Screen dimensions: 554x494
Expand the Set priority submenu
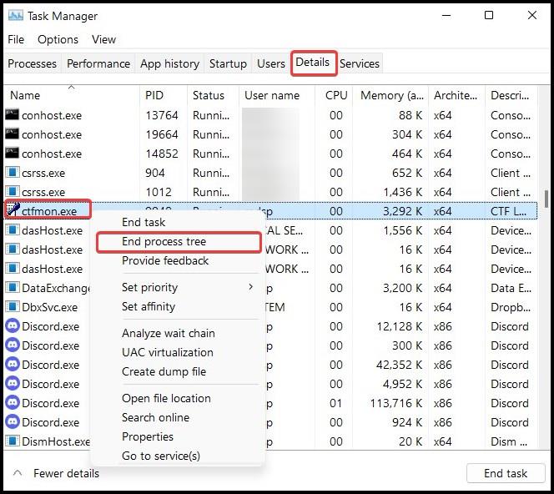pyautogui.click(x=250, y=287)
